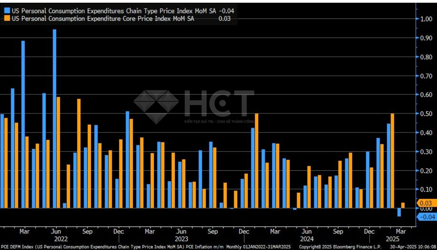This screenshot has height=250, width=437.
Task: Click the 0.40 y-axis label
Action: pyautogui.click(x=426, y=133)
